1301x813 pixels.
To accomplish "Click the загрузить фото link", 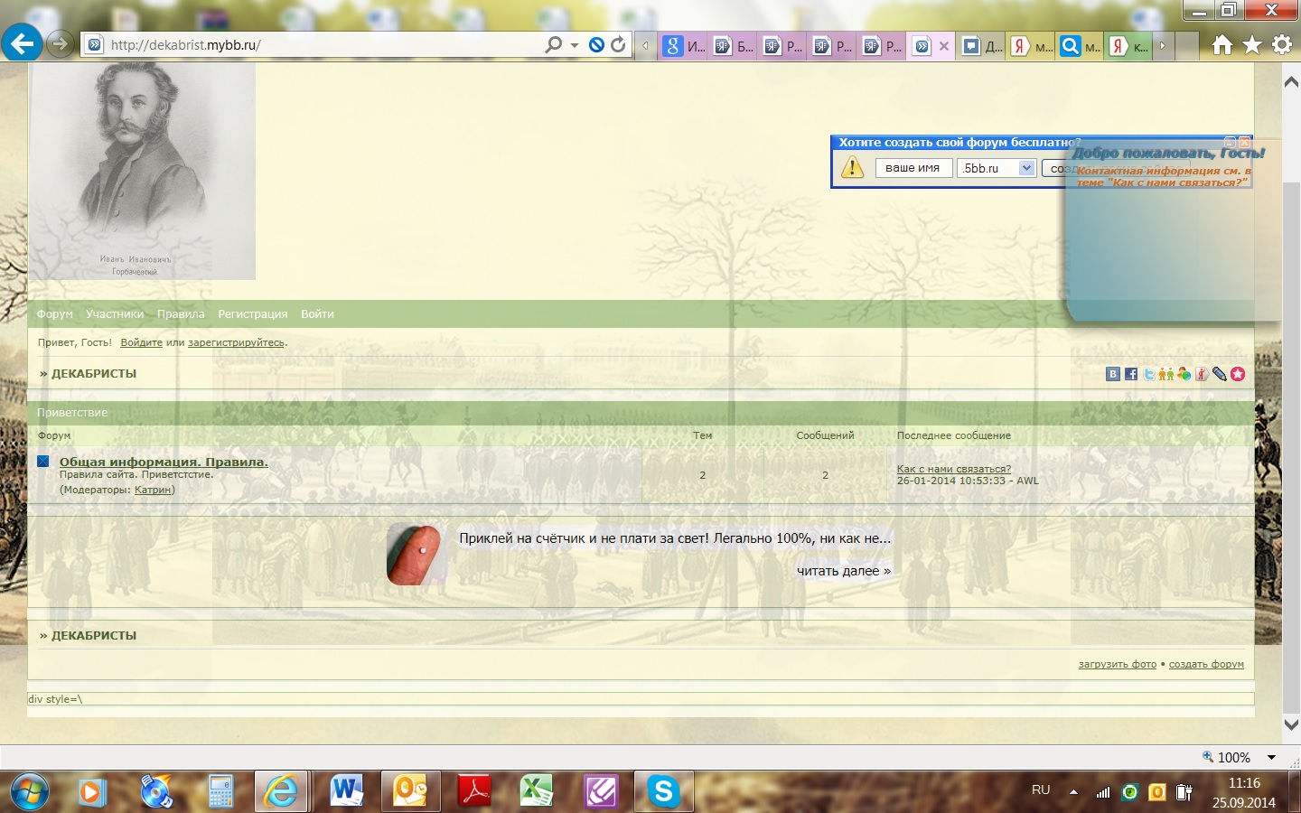I will [x=1118, y=664].
